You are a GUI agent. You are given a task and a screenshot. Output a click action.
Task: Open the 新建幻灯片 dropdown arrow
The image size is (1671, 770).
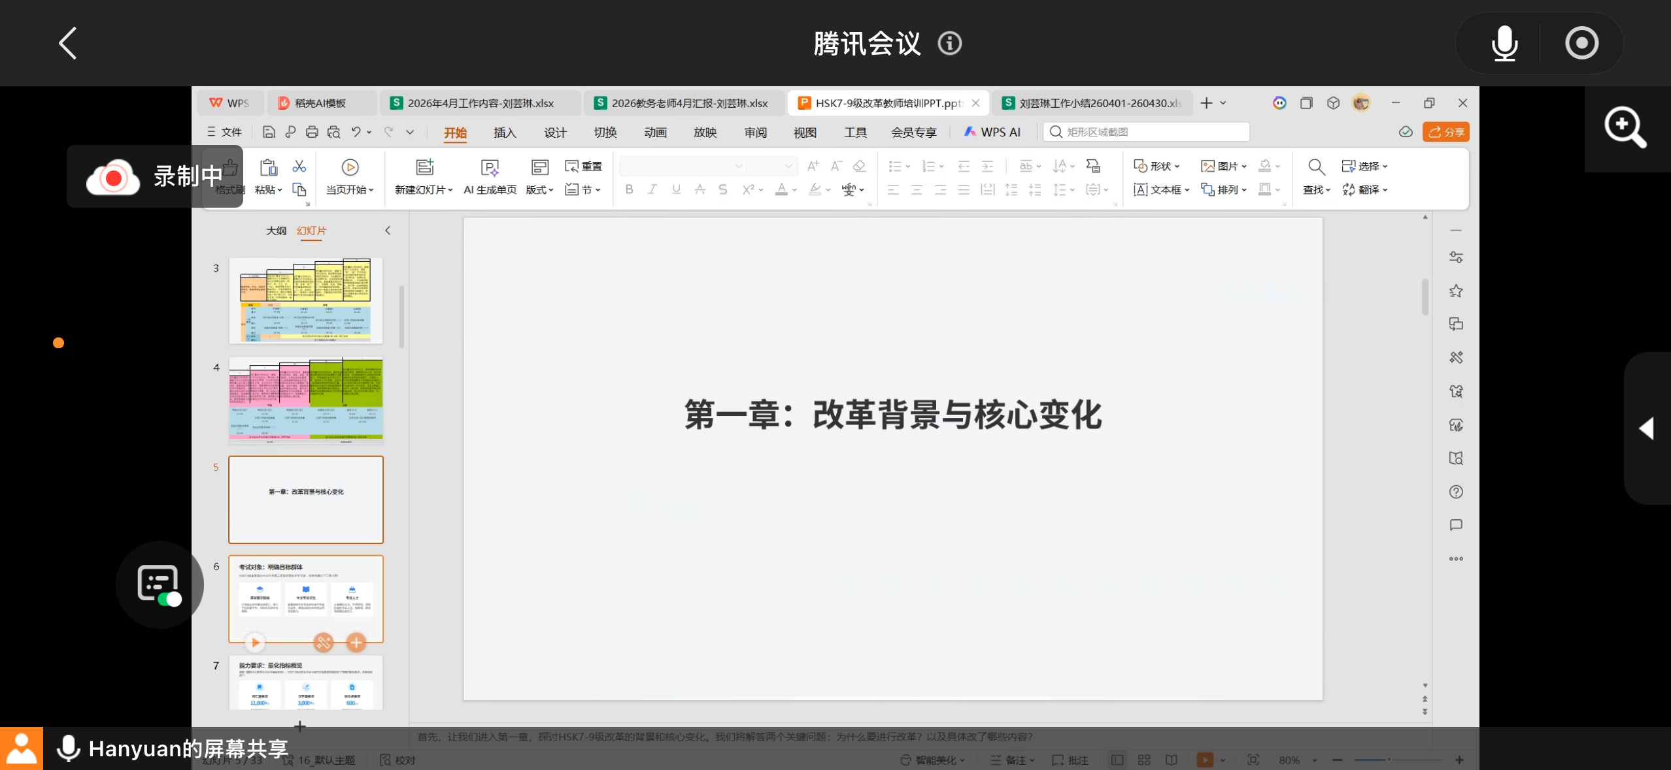click(x=450, y=190)
